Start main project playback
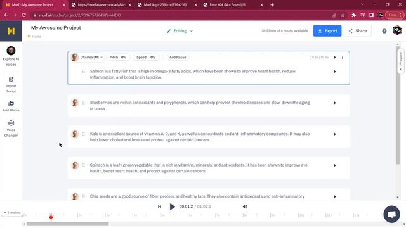The image size is (406, 228). point(172,206)
